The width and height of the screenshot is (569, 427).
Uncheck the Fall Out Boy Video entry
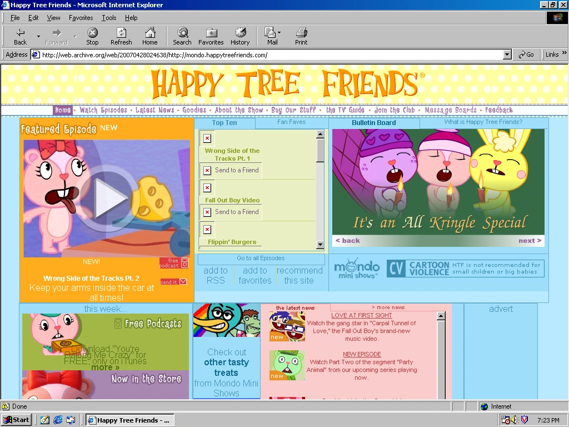tap(207, 188)
